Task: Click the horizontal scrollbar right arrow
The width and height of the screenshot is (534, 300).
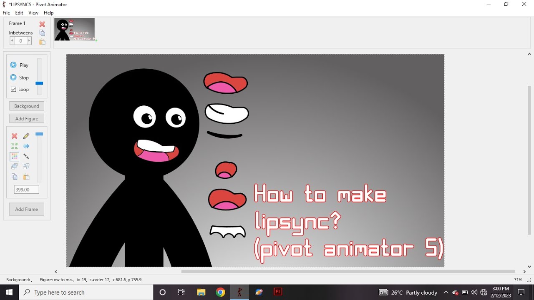Action: [x=524, y=272]
